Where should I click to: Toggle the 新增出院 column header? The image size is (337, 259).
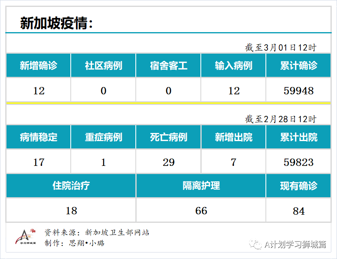233,137
